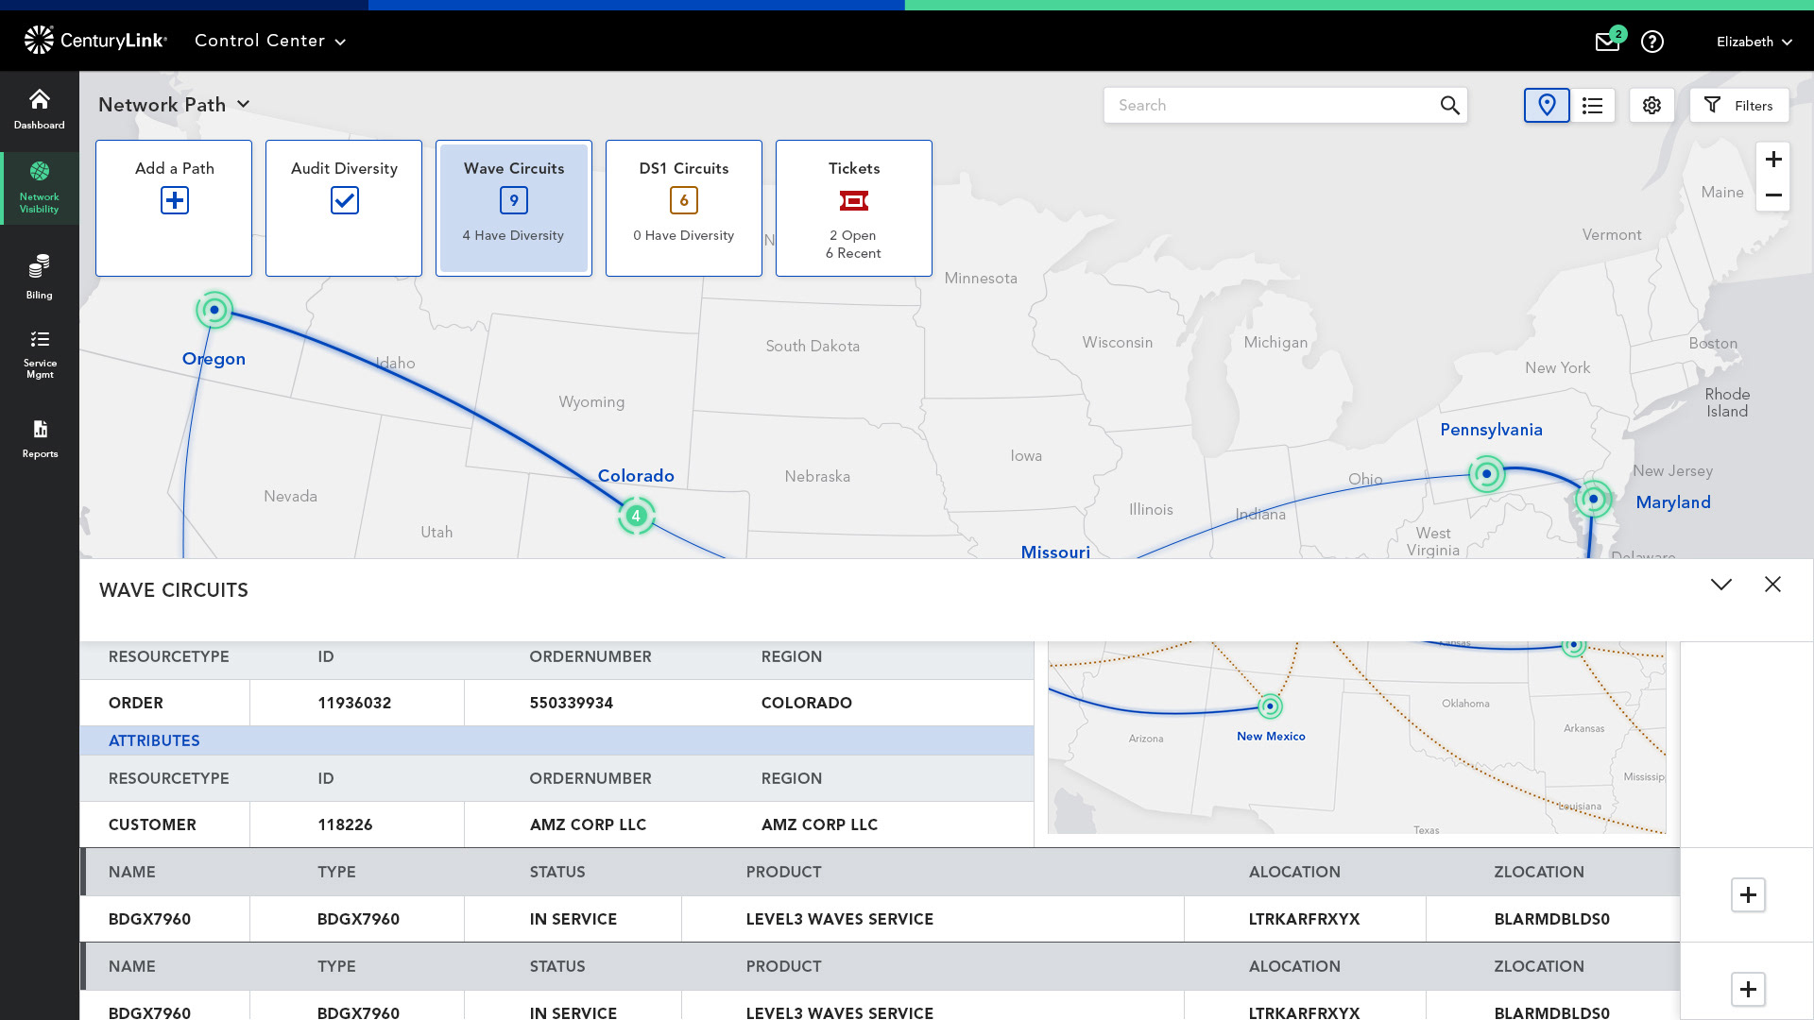Click the CenturyLink logo
The width and height of the screenshot is (1814, 1020).
pyautogui.click(x=95, y=41)
